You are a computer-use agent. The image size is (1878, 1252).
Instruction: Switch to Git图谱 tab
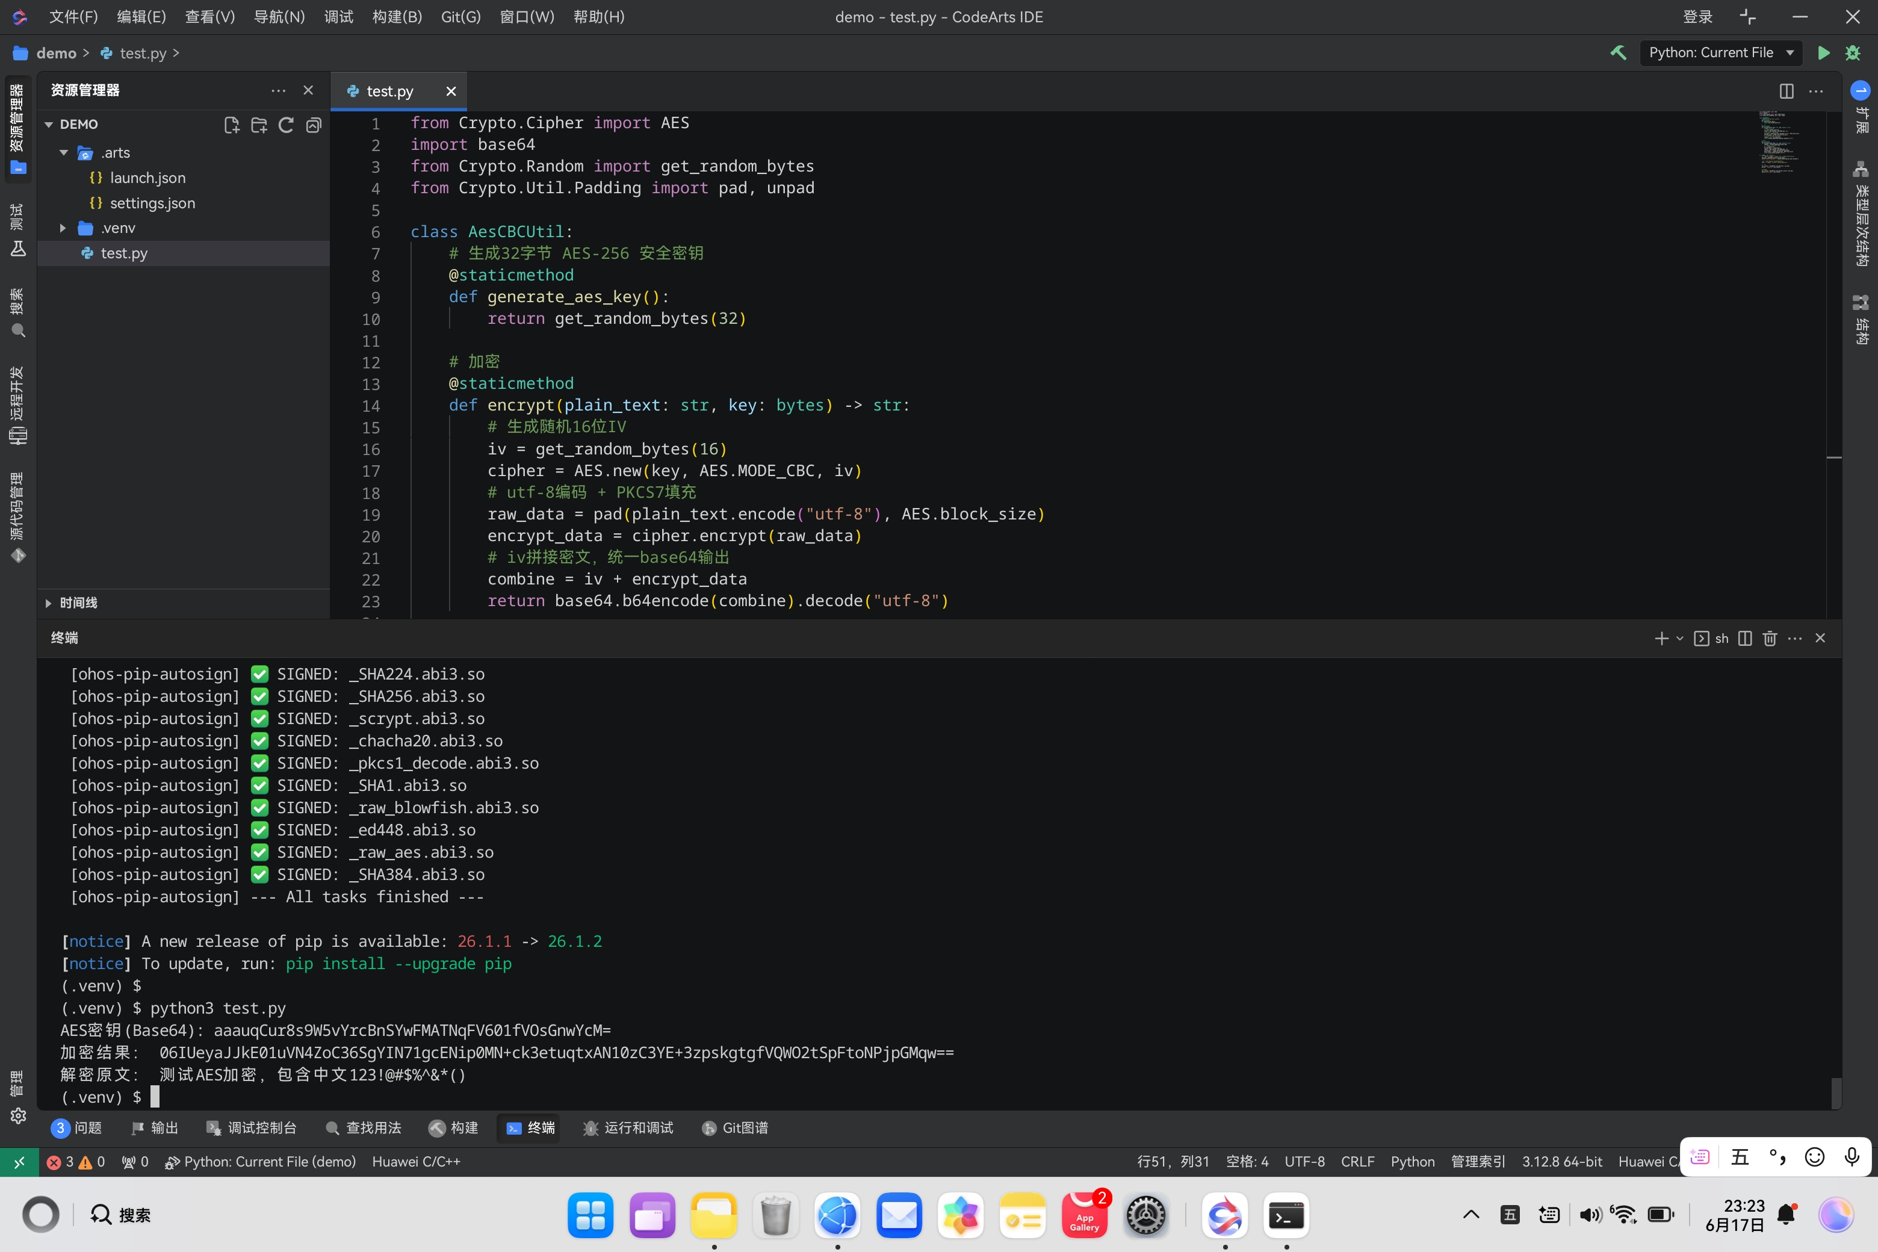734,1128
